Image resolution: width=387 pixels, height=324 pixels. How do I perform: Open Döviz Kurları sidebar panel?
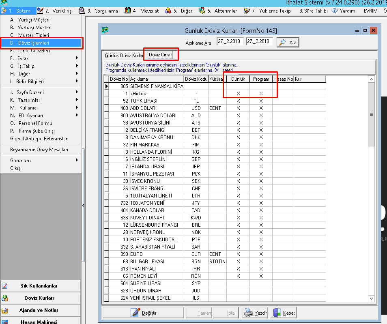tap(39, 298)
